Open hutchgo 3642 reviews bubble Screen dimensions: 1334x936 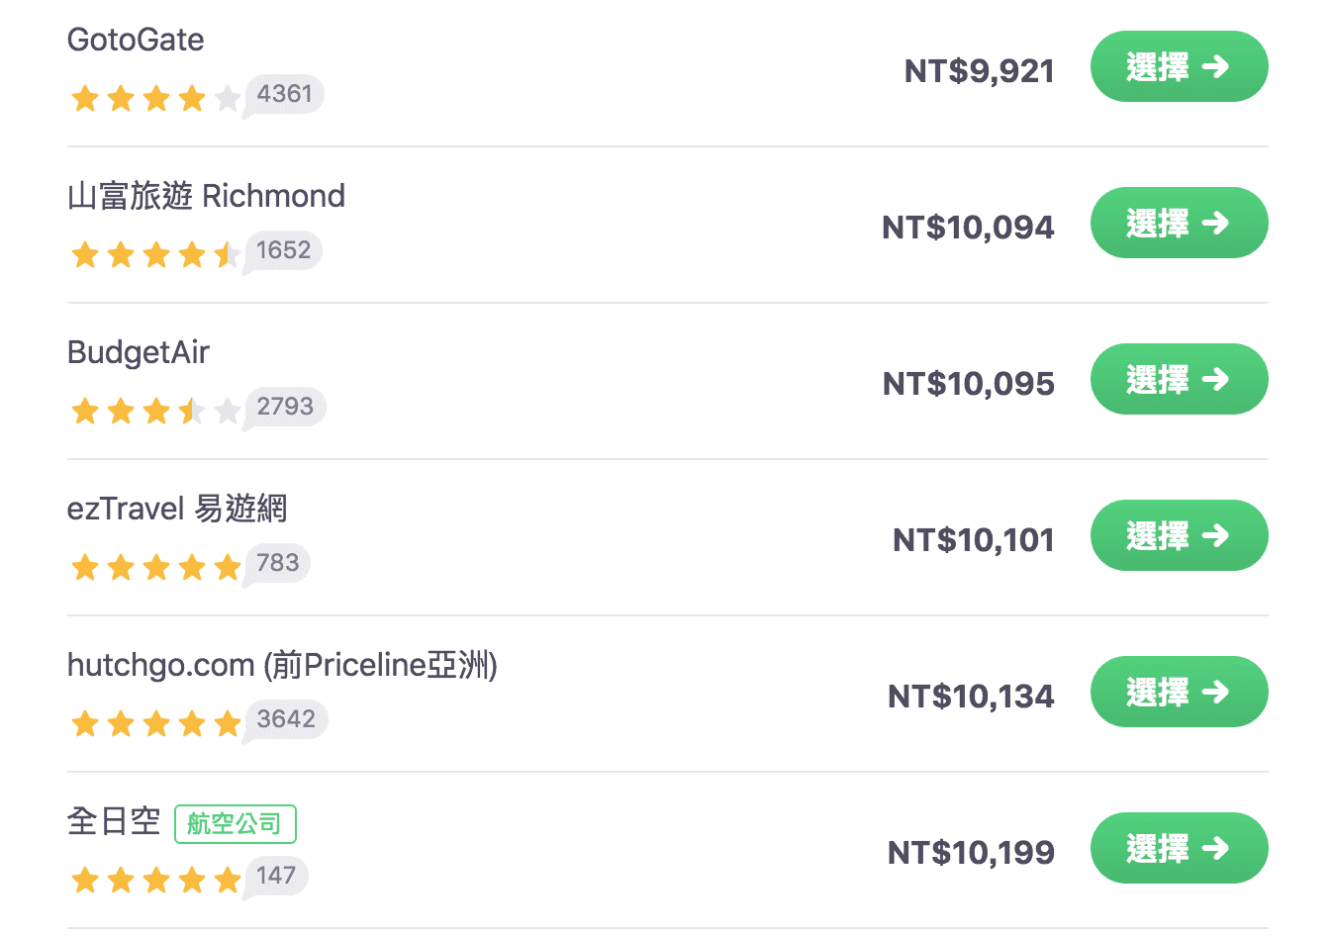coord(285,720)
